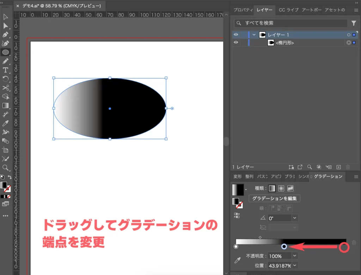Hide レイヤー 1 using eye icon
Image resolution: width=361 pixels, height=275 pixels.
coord(236,35)
